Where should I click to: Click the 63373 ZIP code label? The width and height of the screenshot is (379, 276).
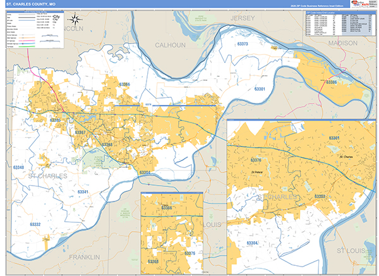[x=243, y=44]
